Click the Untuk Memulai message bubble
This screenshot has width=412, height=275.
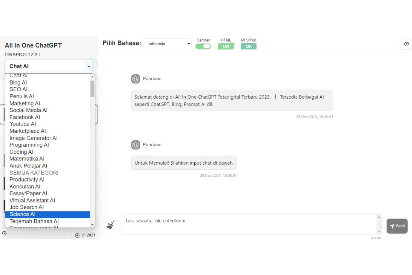point(184,163)
